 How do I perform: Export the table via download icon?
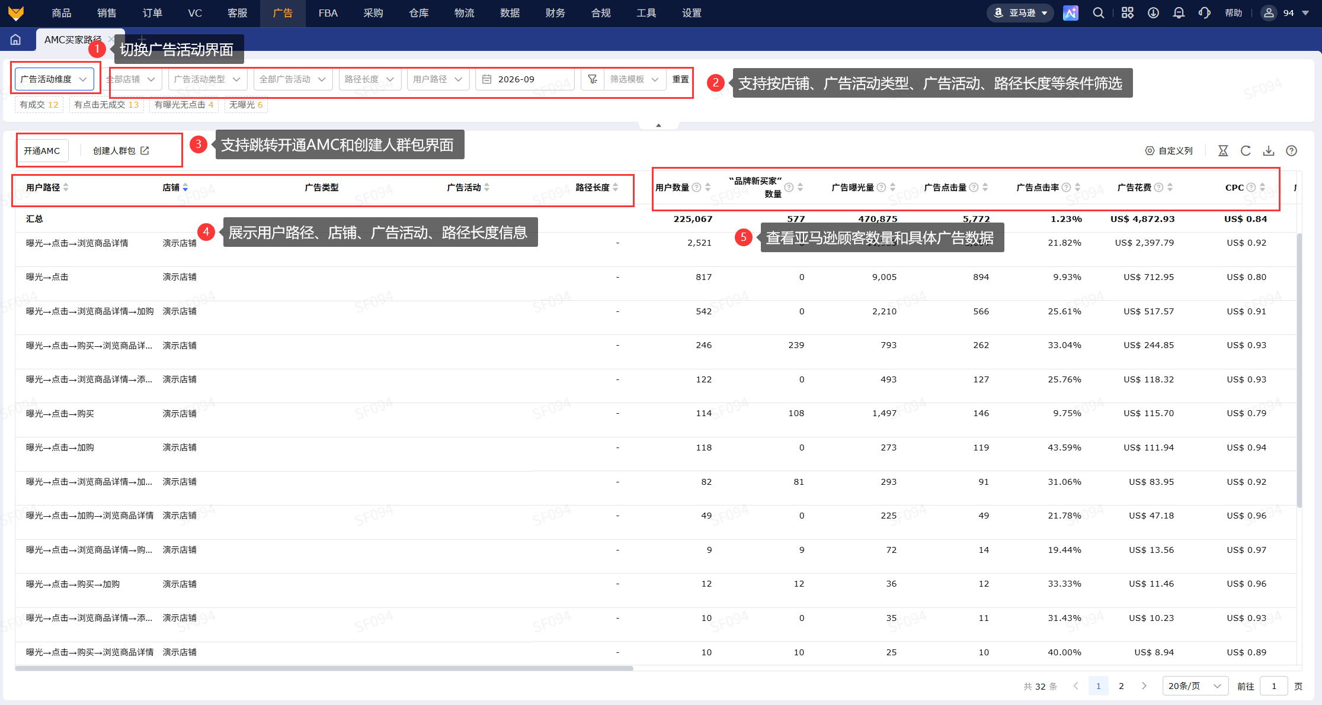click(x=1269, y=151)
